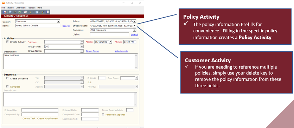This screenshot has width=294, height=128.
Task: Expand the Company dropdown showing CNA Insurance
Action: click(x=135, y=30)
